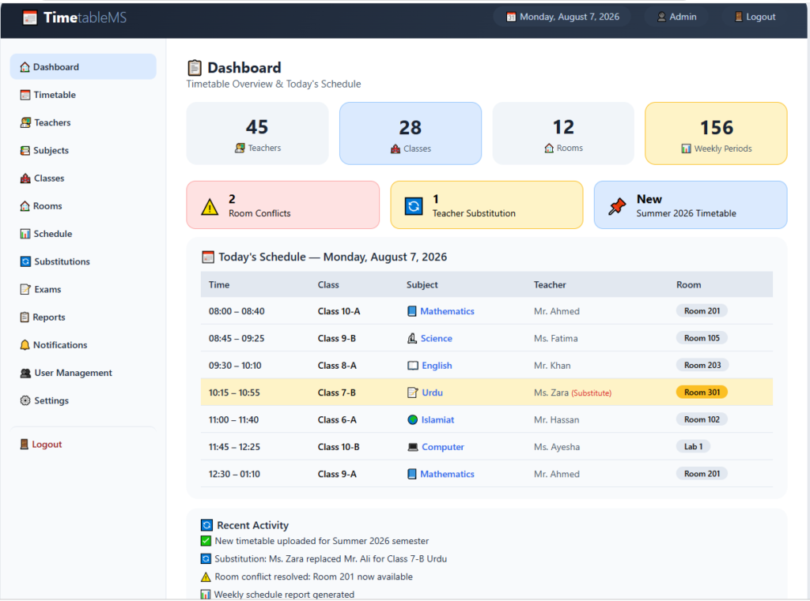Open the 156 Weekly Periods stat card
The height and width of the screenshot is (601, 810).
716,133
